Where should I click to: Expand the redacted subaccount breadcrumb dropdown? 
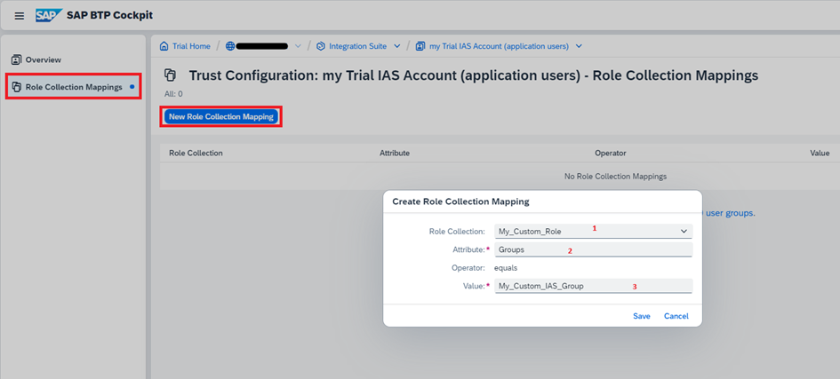(x=299, y=46)
